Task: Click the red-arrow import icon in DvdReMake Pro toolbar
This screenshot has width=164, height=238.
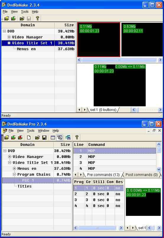Action: coord(20,138)
